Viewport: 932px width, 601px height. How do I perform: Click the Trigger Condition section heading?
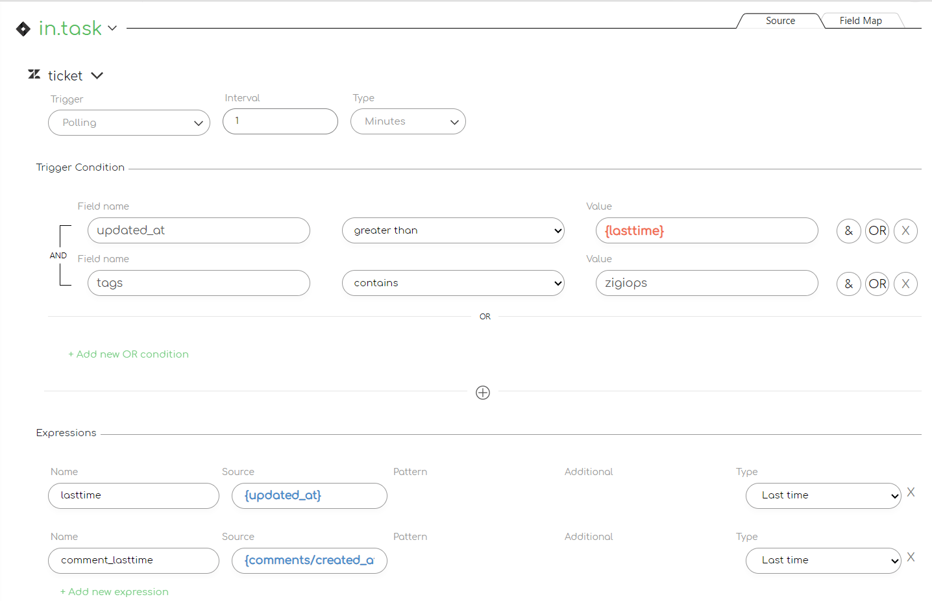coord(80,167)
